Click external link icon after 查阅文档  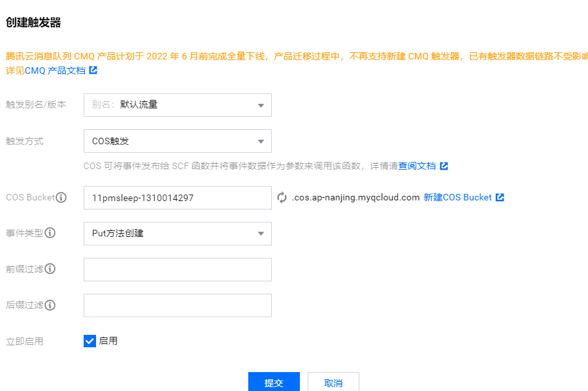coord(444,166)
